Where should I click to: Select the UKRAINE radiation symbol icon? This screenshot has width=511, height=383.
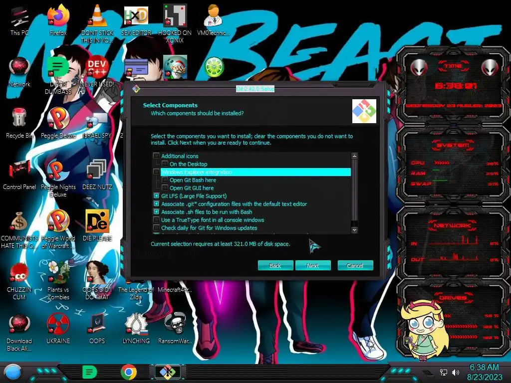pos(58,329)
